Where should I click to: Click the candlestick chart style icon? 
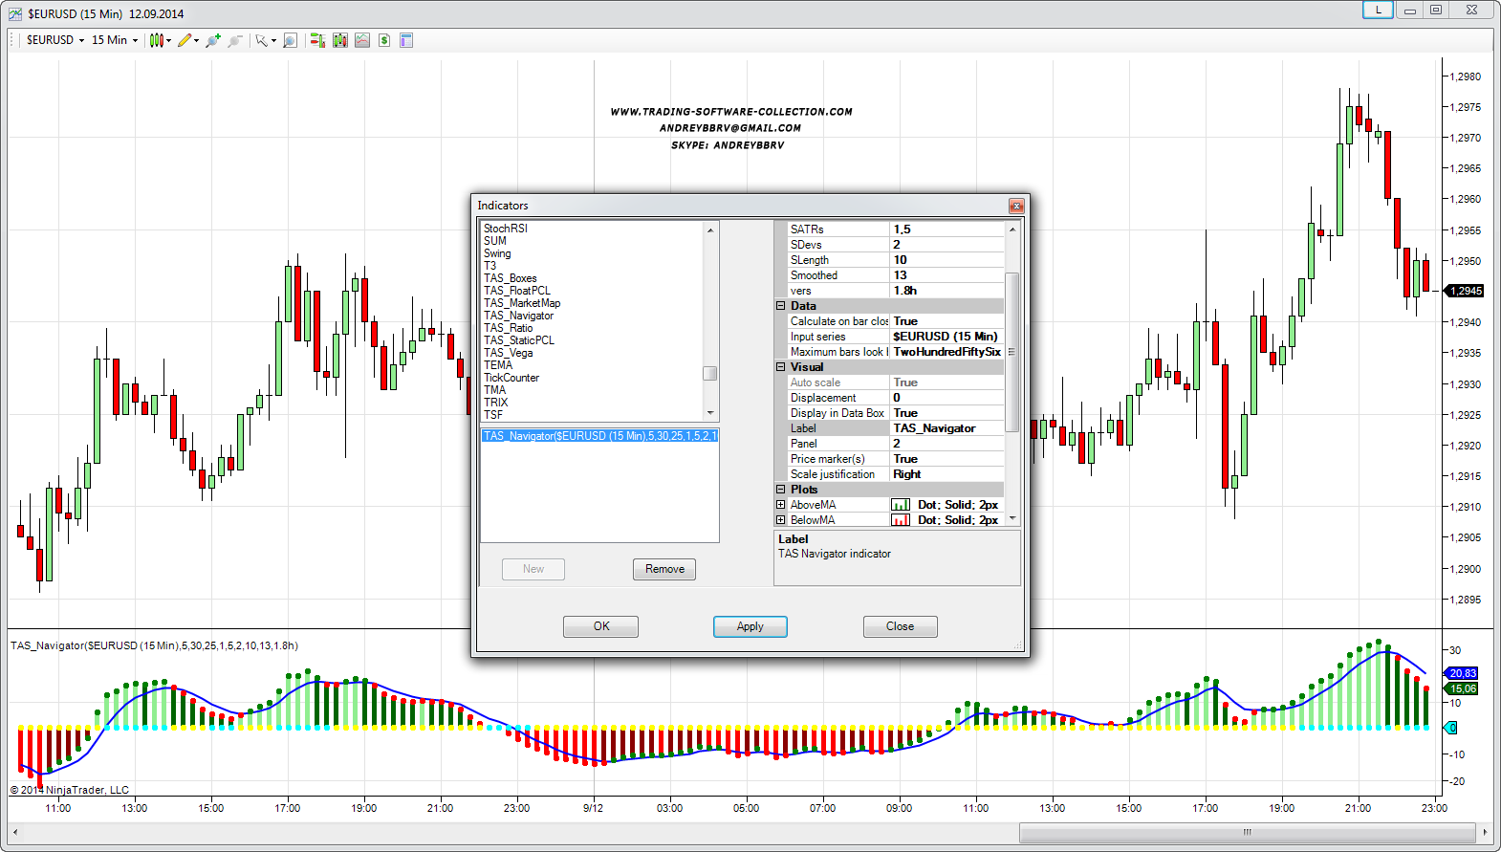pos(156,40)
